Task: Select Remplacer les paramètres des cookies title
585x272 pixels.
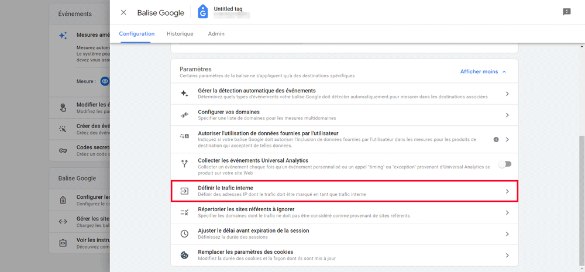Action: point(246,252)
